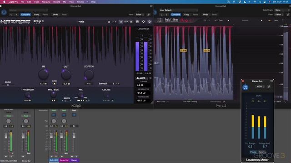Toggle Loudness Meter power button
The width and height of the screenshot is (291, 163).
pos(246,87)
